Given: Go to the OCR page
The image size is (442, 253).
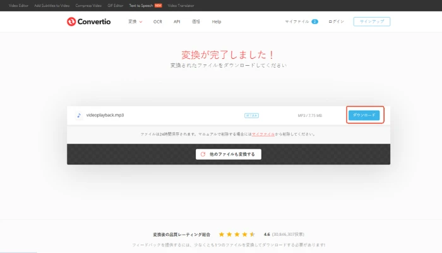Looking at the screenshot, I should tap(158, 22).
